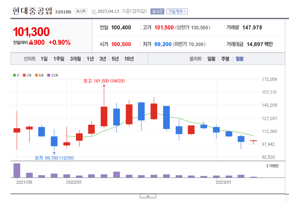Click the 82,520 price axis label

pyautogui.click(x=268, y=157)
